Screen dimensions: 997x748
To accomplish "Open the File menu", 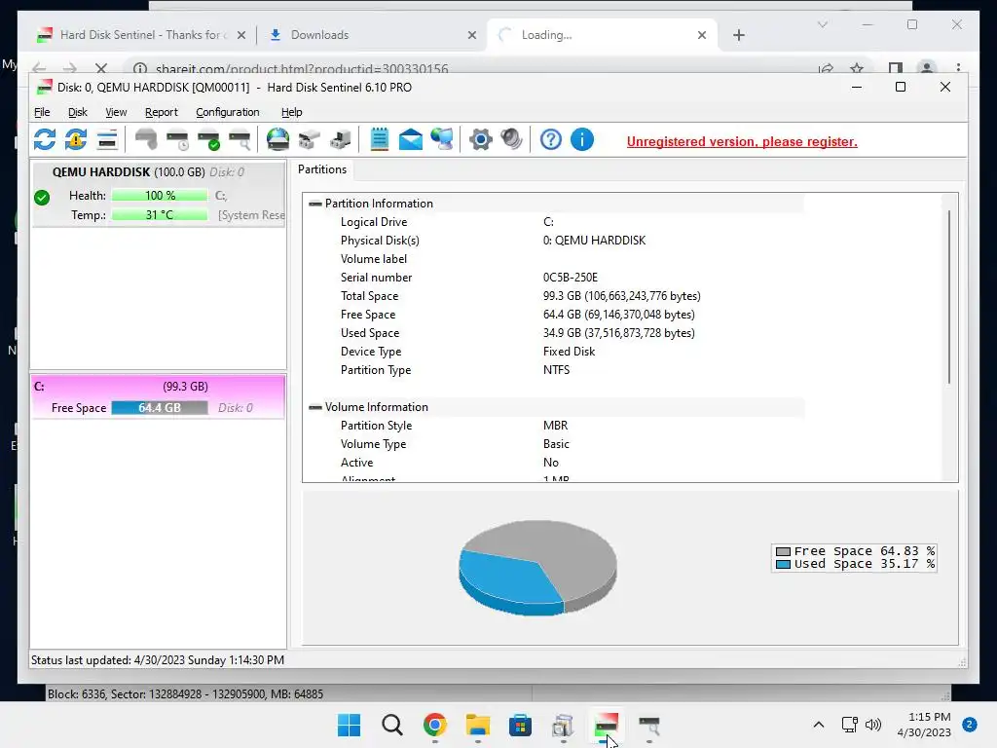I will (x=42, y=112).
